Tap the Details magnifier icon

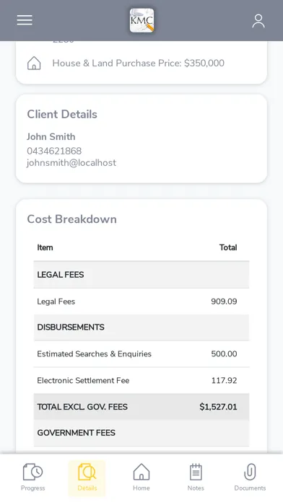[x=87, y=472]
